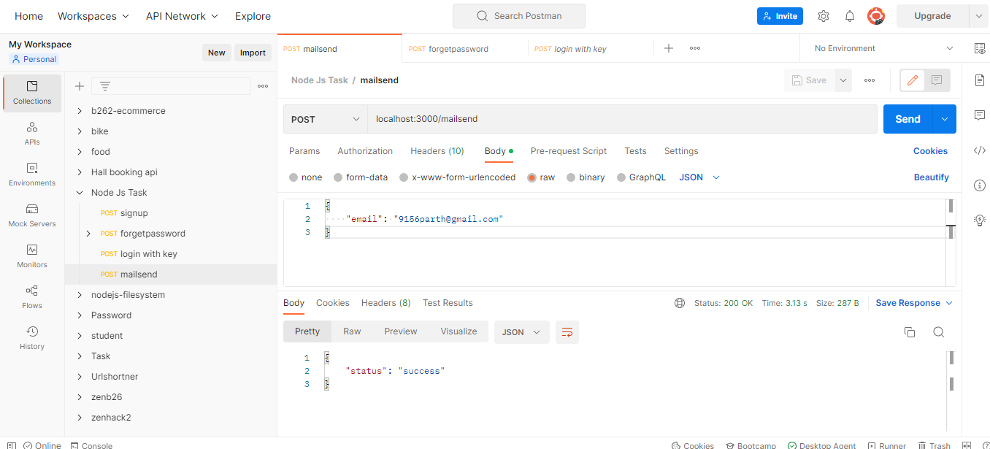Expand the forgetpassword request folder
Screen dimensions: 990x449
88,233
